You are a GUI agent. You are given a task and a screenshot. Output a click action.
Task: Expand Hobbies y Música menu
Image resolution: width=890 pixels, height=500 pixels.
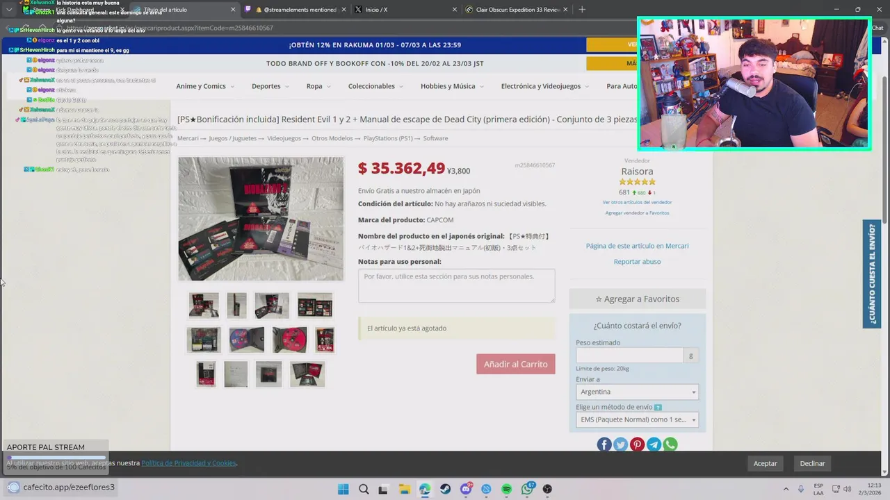(x=452, y=86)
